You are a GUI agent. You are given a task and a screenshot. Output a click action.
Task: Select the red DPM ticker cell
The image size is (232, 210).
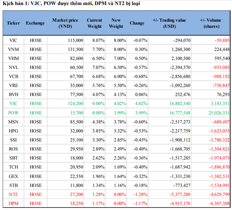pyautogui.click(x=13, y=203)
